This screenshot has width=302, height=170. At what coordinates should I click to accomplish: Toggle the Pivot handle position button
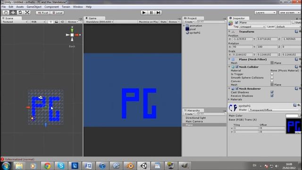(x=43, y=13)
